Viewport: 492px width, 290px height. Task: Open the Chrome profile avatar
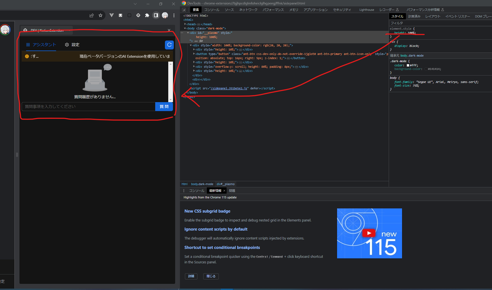[165, 15]
